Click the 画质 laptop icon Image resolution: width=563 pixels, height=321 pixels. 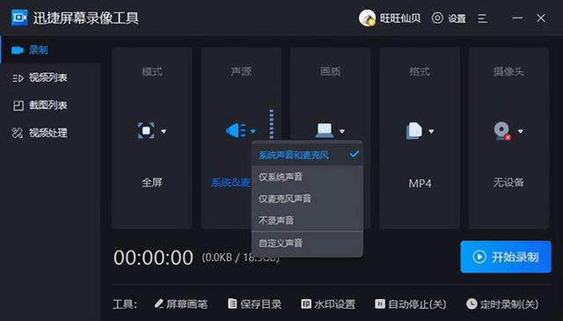[325, 130]
